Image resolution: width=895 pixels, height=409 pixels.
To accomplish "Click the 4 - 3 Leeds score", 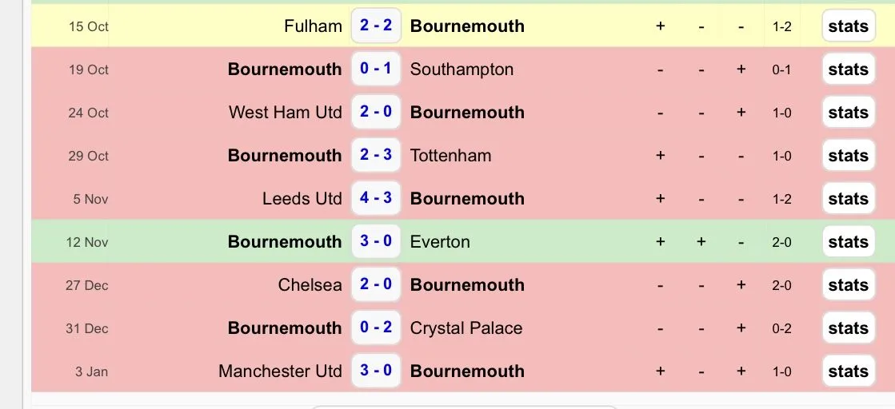I will point(376,198).
